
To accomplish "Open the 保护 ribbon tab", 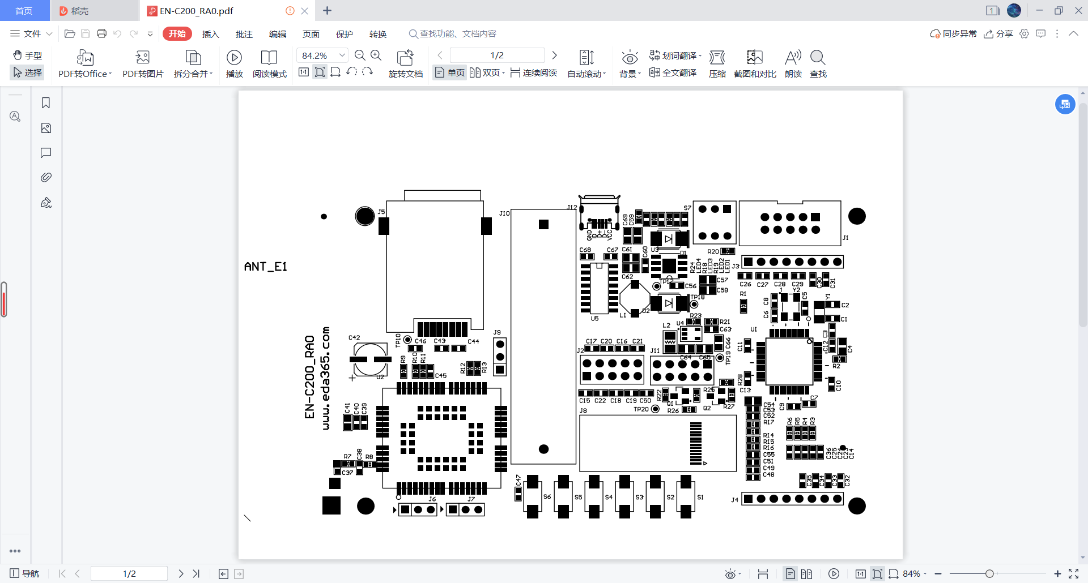I will [345, 34].
